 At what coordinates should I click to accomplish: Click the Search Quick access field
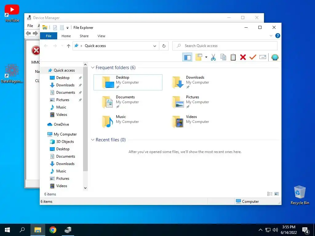(225, 46)
